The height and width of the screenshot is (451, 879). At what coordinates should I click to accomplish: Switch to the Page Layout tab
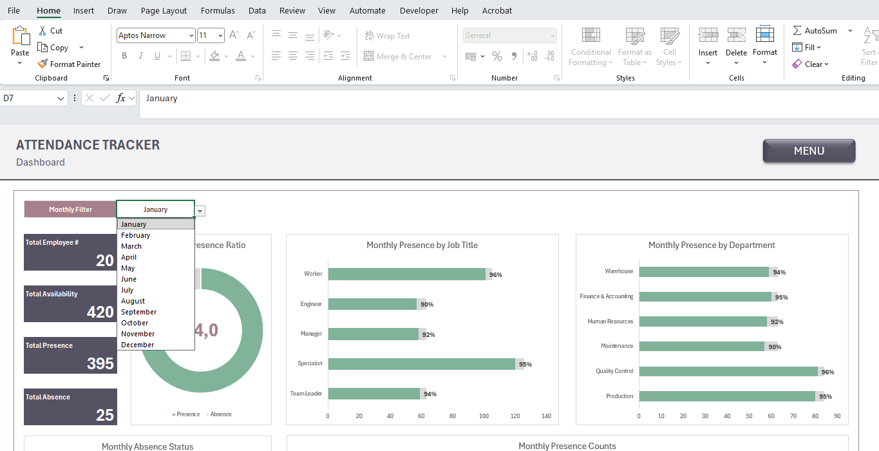point(164,10)
